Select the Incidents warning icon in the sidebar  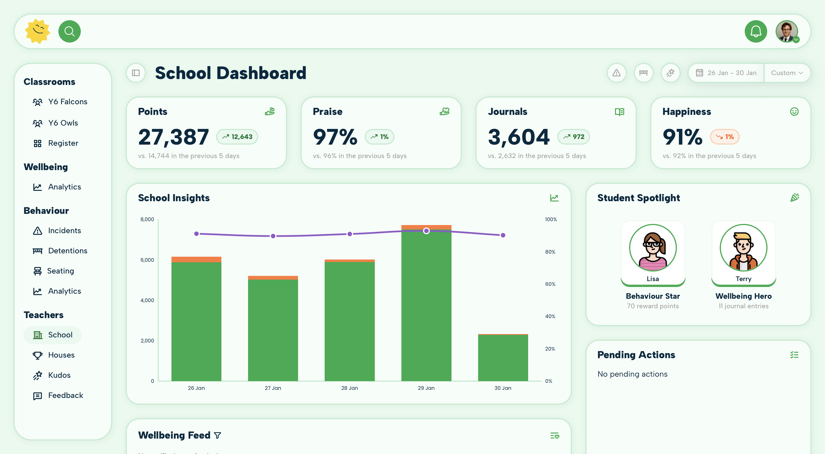point(38,230)
